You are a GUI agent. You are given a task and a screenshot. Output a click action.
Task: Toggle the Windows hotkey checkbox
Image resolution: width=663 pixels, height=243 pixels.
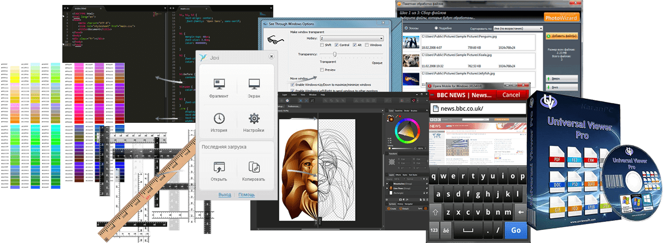pos(367,45)
